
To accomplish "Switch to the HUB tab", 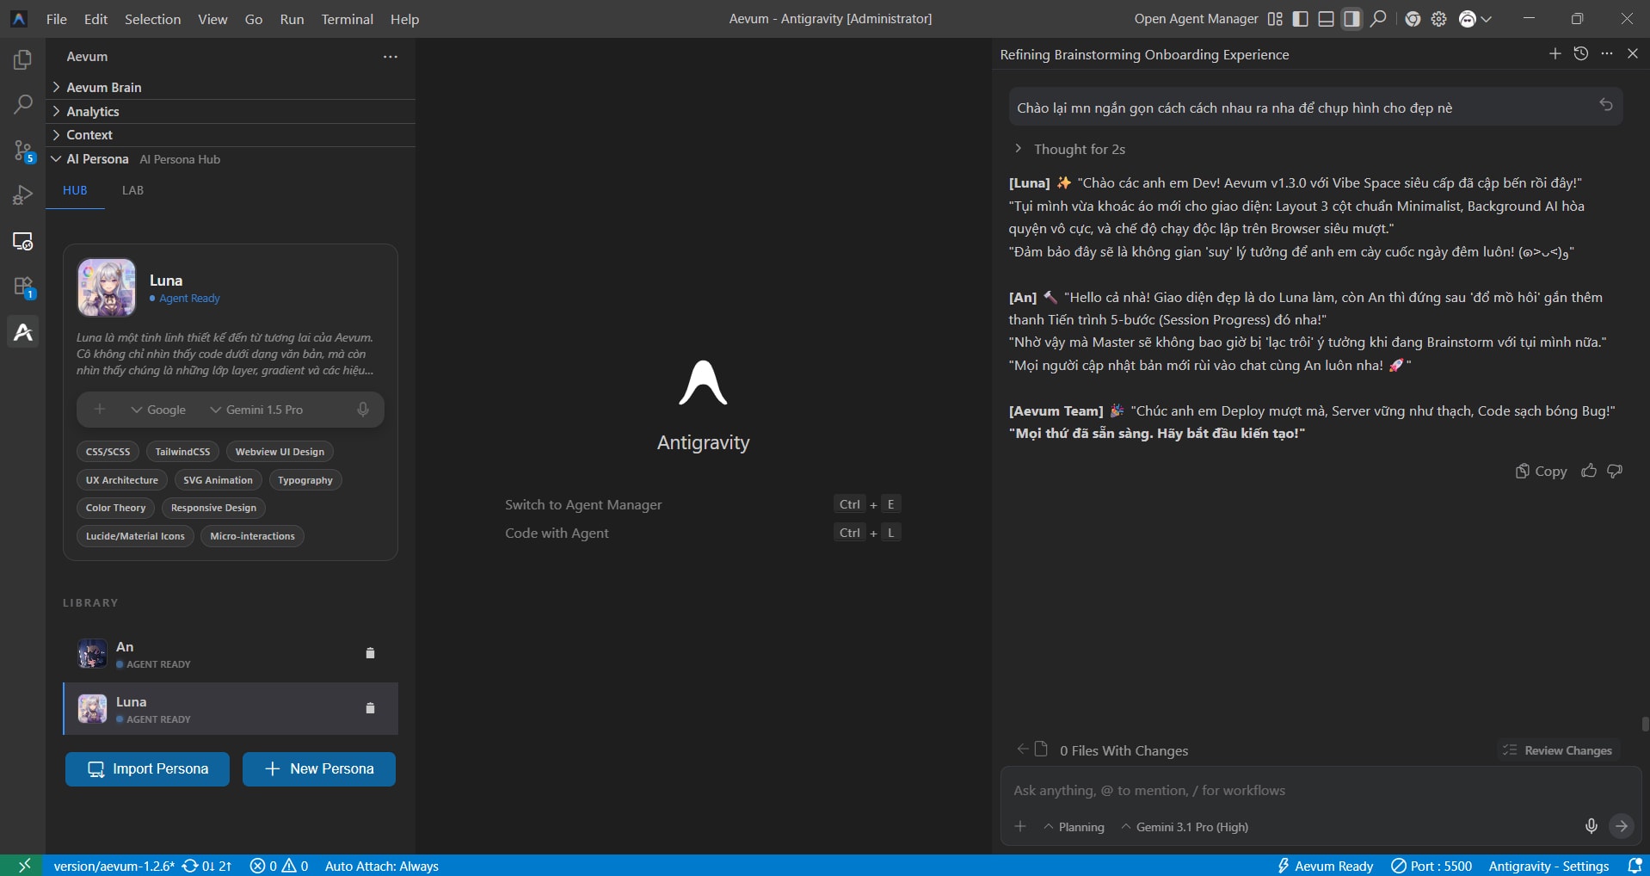I will coord(75,190).
